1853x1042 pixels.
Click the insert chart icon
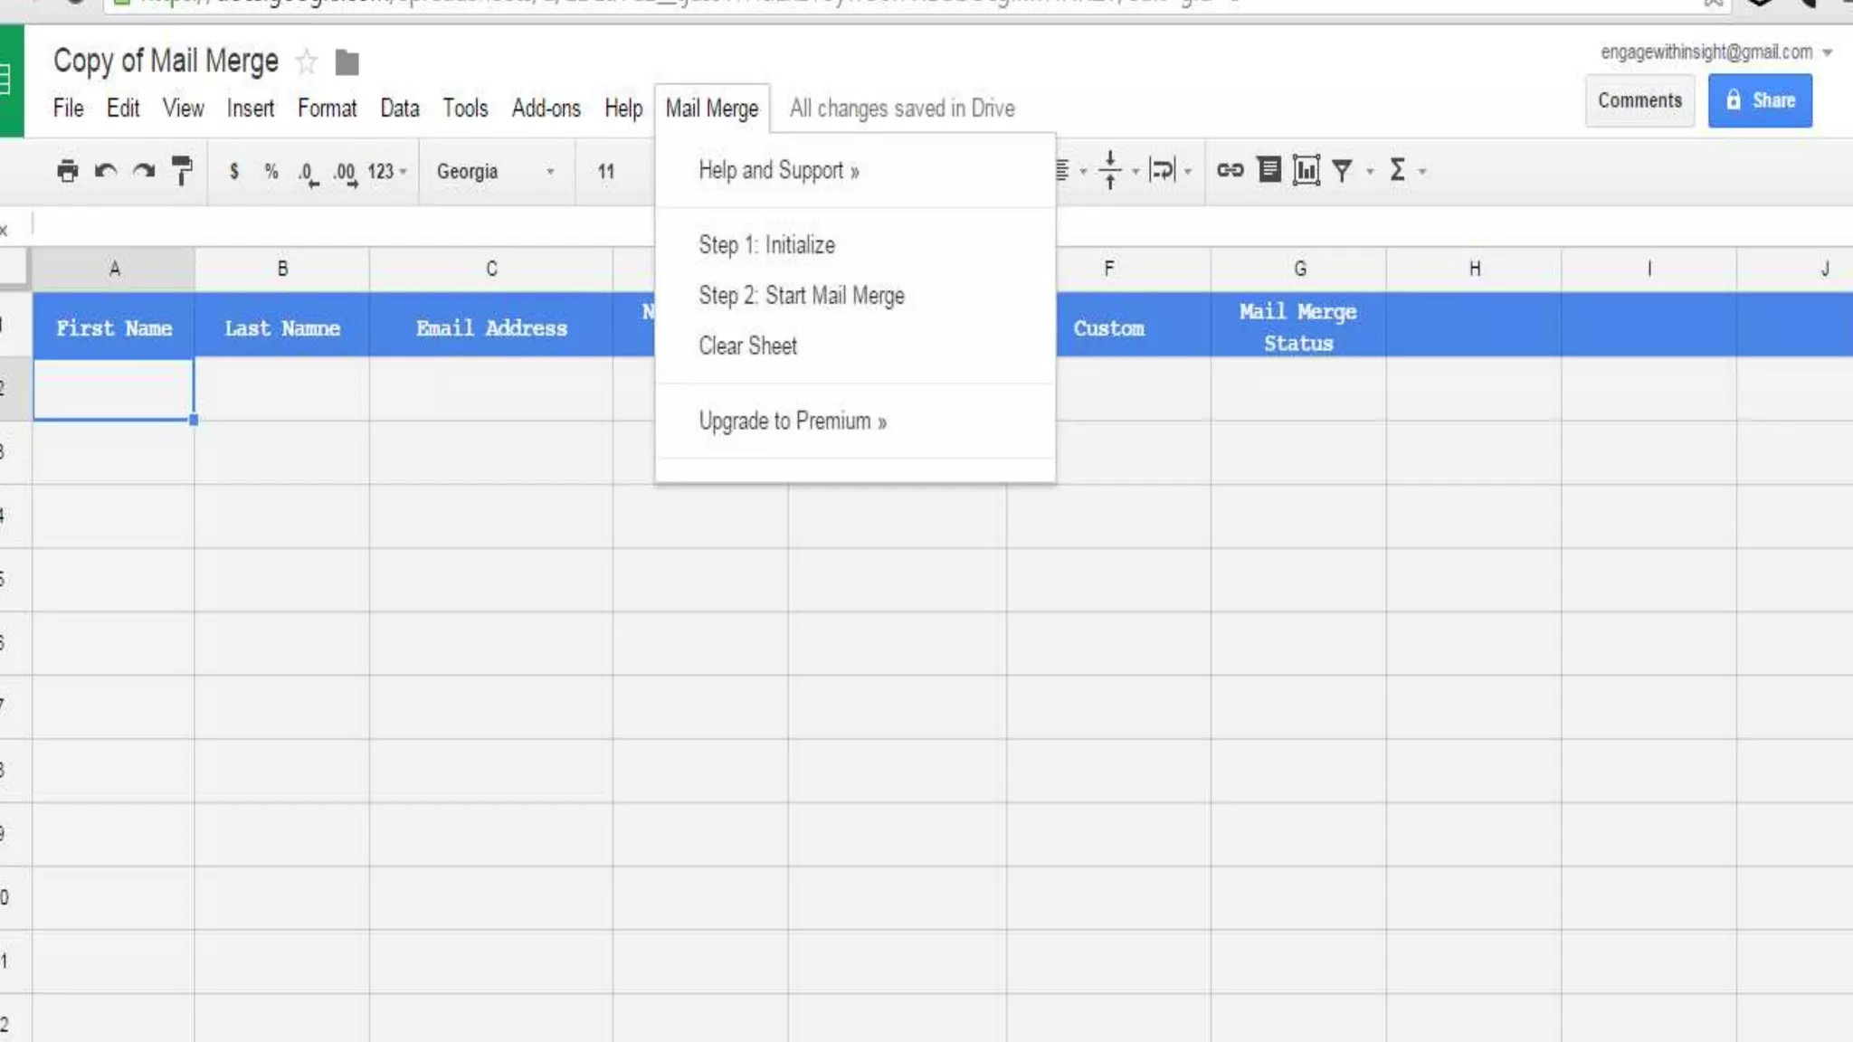coord(1307,170)
